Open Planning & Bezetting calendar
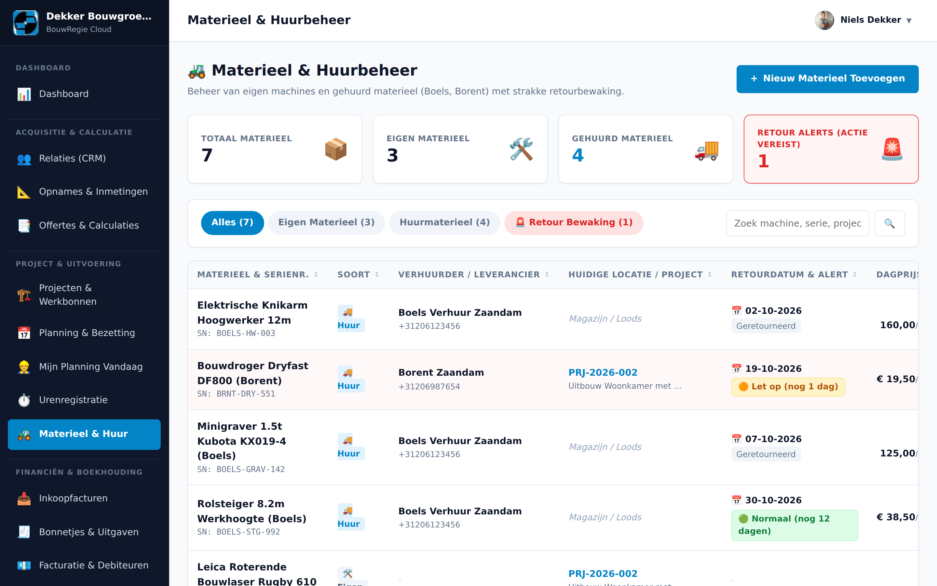 coord(84,333)
